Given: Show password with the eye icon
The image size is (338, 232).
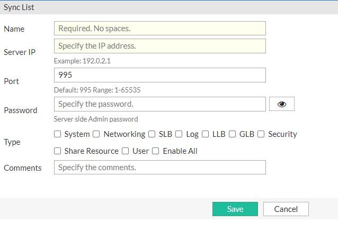Looking at the screenshot, I should tap(281, 104).
